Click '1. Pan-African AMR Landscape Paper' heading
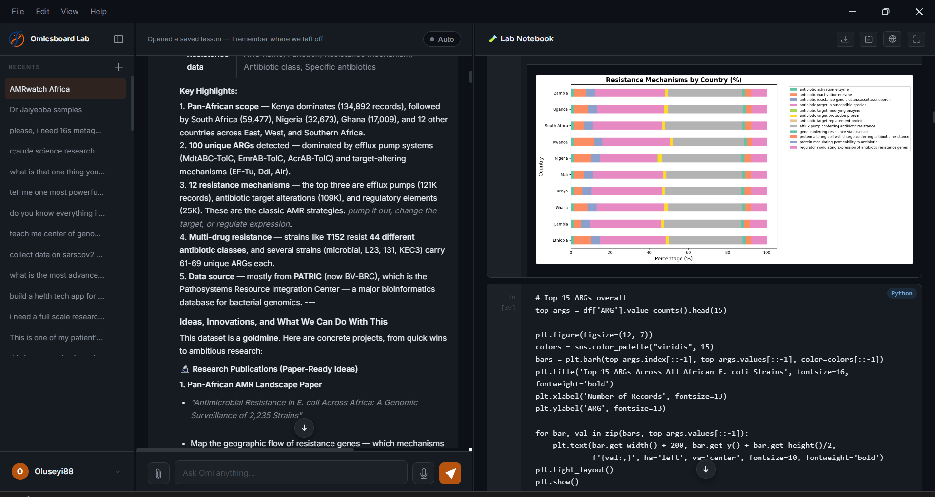Image resolution: width=935 pixels, height=497 pixels. [x=251, y=385]
